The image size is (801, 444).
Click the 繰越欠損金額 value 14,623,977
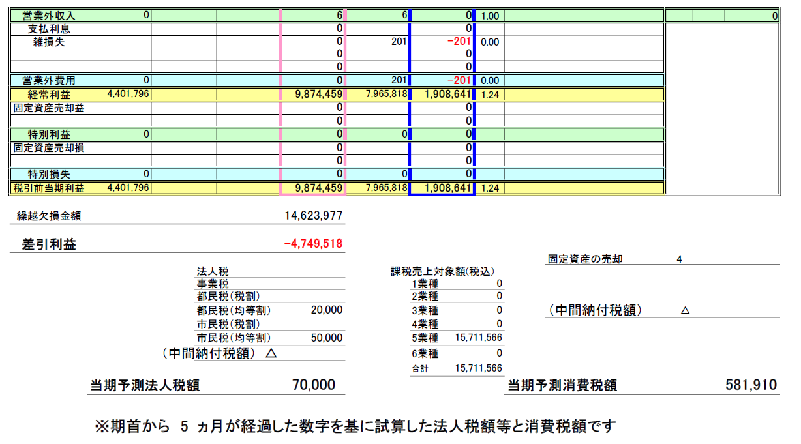[314, 216]
